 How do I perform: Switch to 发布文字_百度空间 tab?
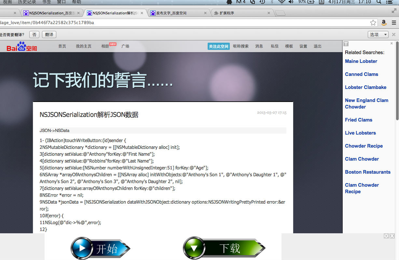pos(178,13)
